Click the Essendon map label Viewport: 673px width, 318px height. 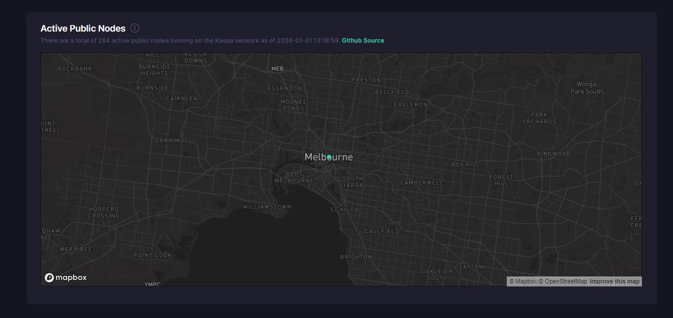coord(285,88)
